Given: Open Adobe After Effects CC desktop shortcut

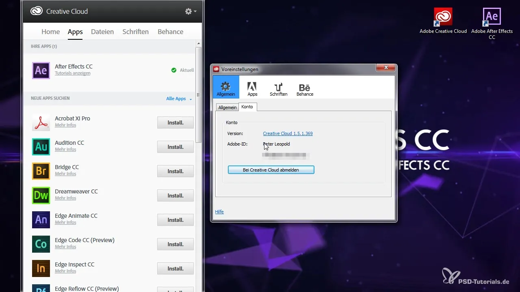Looking at the screenshot, I should (x=492, y=24).
